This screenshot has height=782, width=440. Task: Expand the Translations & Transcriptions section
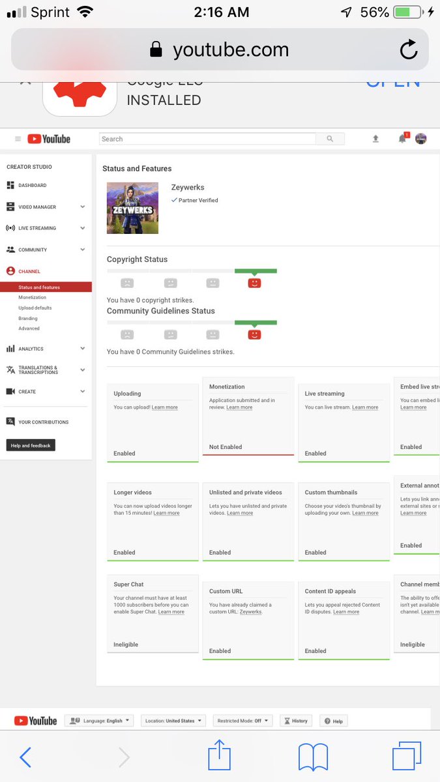(82, 369)
